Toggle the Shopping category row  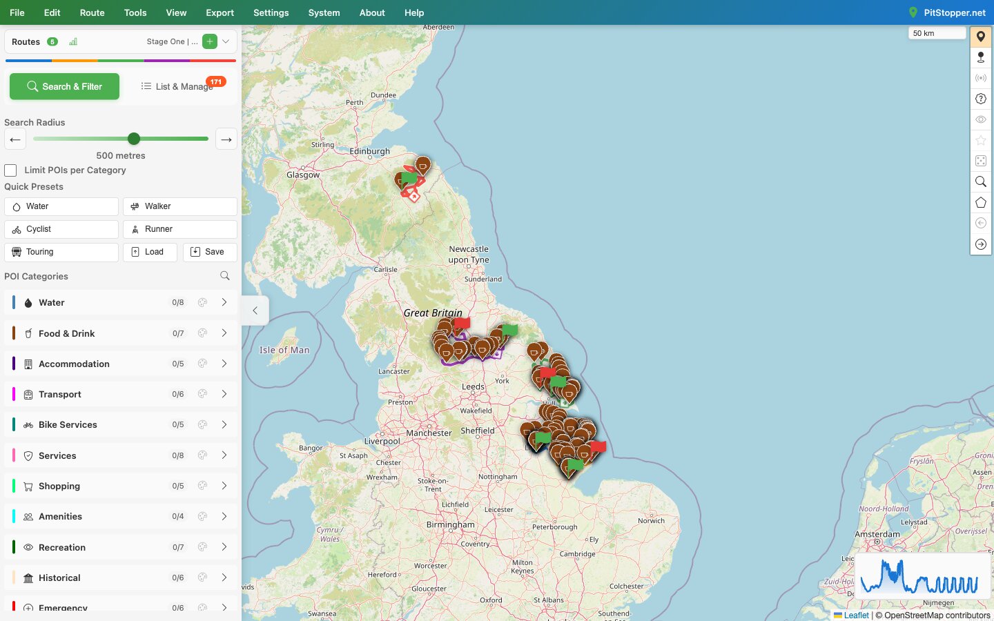(x=121, y=486)
